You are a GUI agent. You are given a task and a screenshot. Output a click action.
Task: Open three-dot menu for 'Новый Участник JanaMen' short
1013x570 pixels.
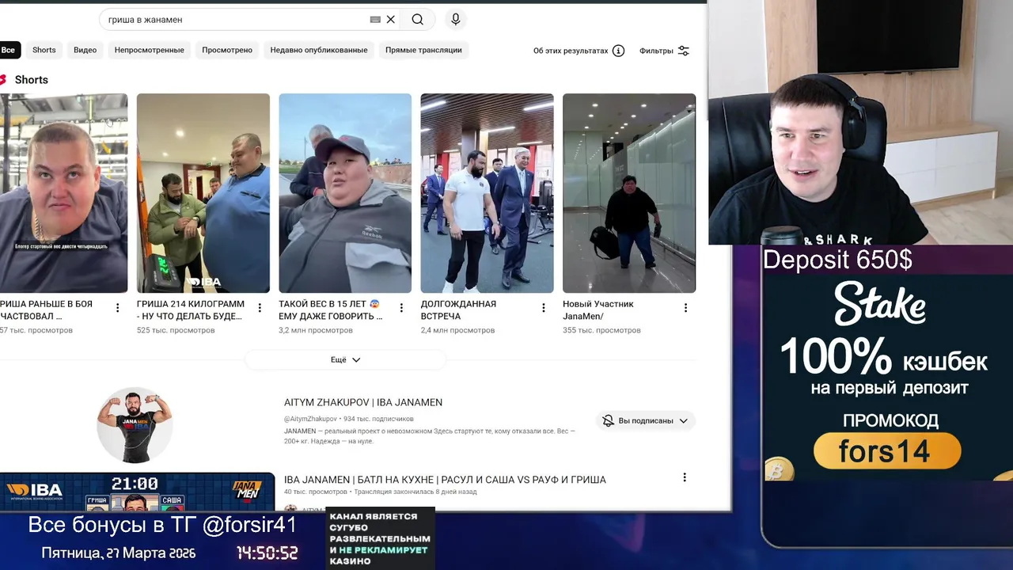coord(685,308)
